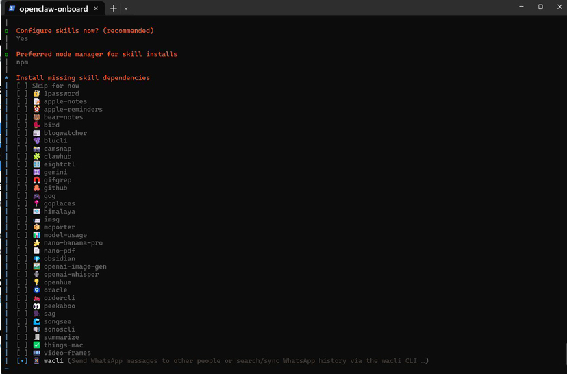
Task: Click the PowerShell icon in the tab
Action: pos(12,8)
